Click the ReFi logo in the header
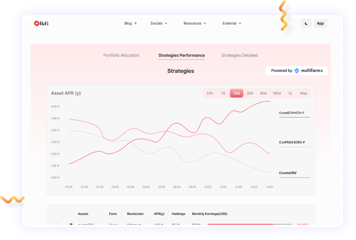 pos(41,23)
